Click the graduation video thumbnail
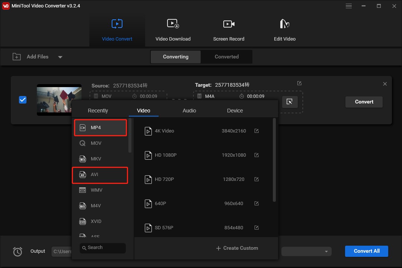Image resolution: width=402 pixels, height=268 pixels. (59, 100)
